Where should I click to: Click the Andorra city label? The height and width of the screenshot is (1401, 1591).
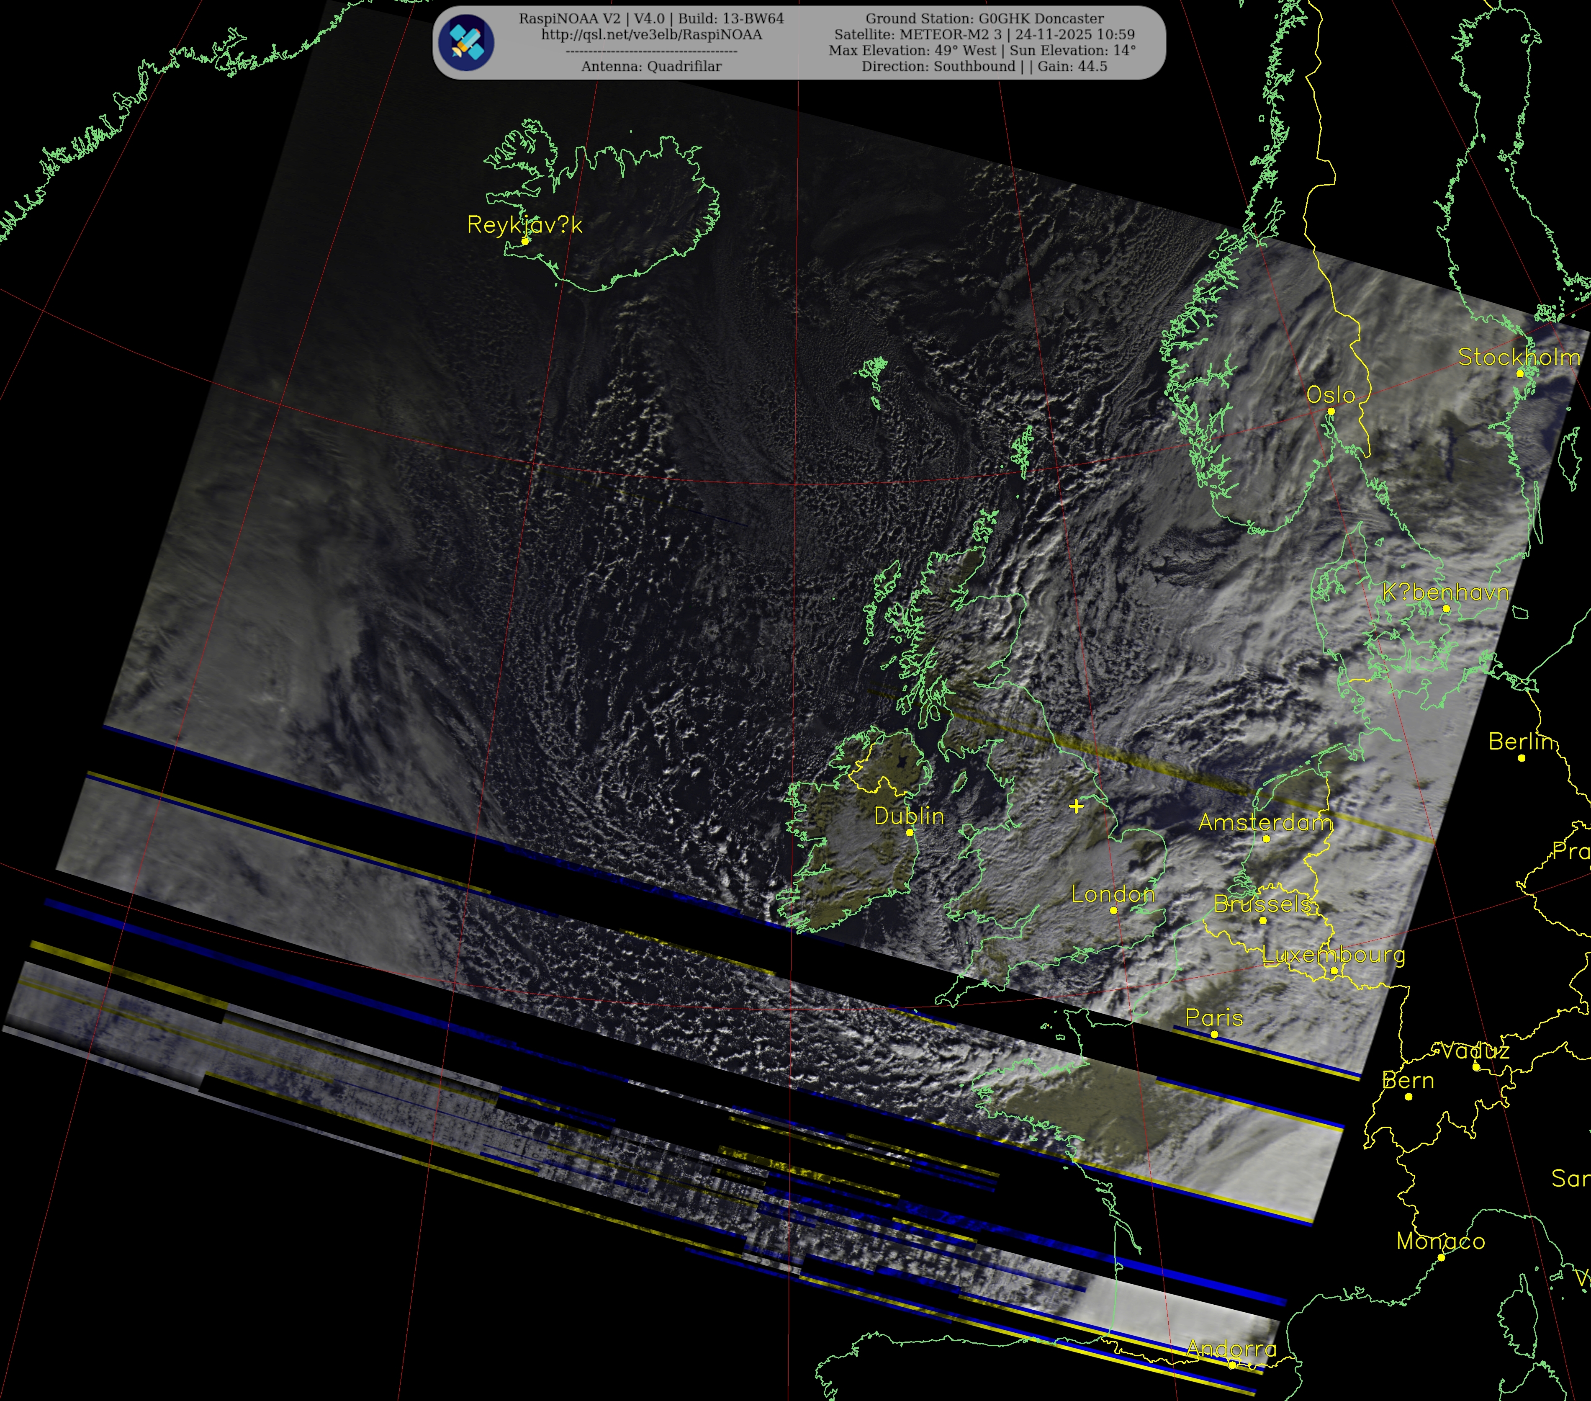1231,1349
